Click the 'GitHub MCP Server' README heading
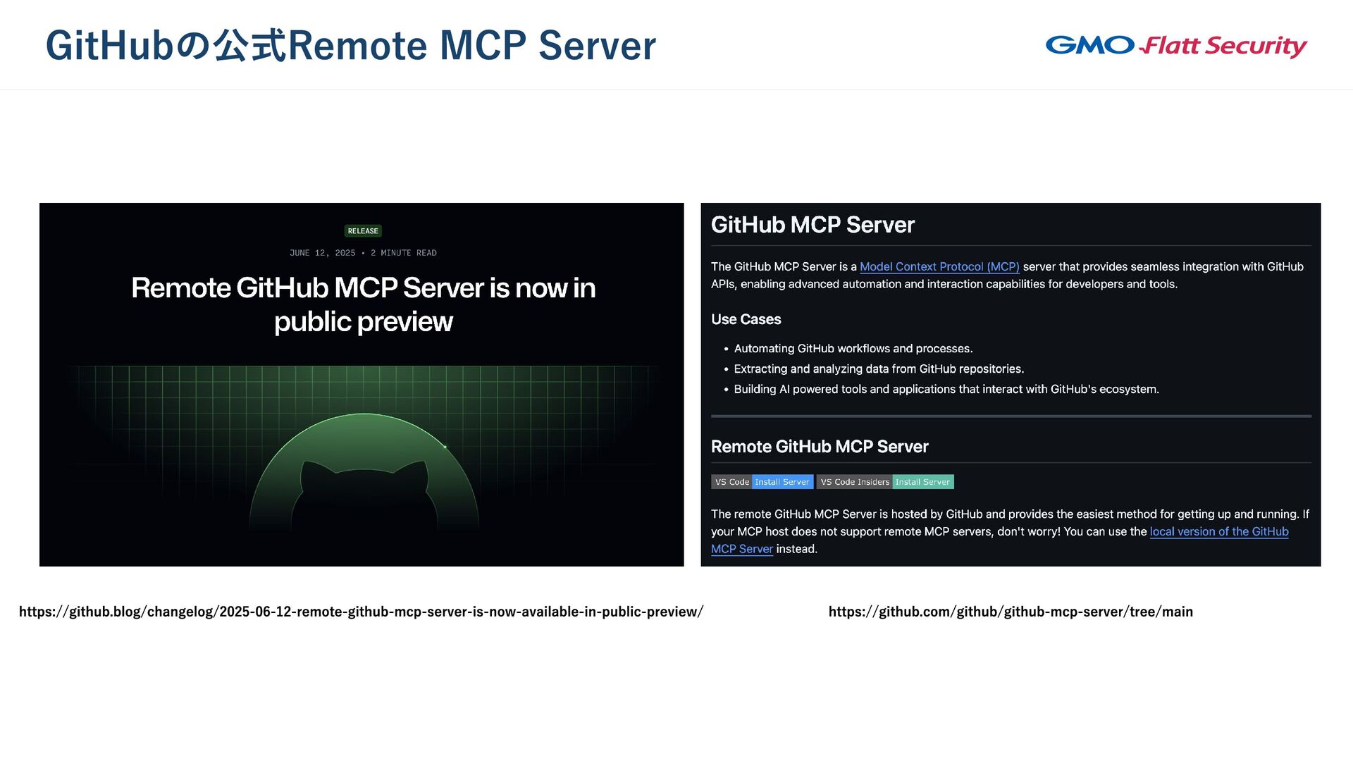This screenshot has width=1353, height=761. [x=813, y=225]
